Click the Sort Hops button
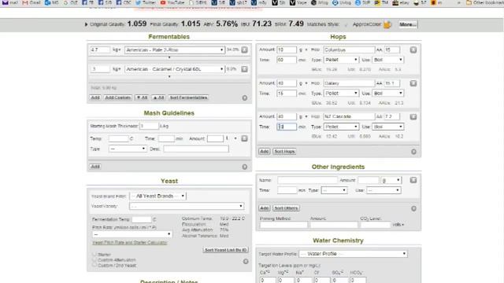Screen dimensions: 504x283 284,152
